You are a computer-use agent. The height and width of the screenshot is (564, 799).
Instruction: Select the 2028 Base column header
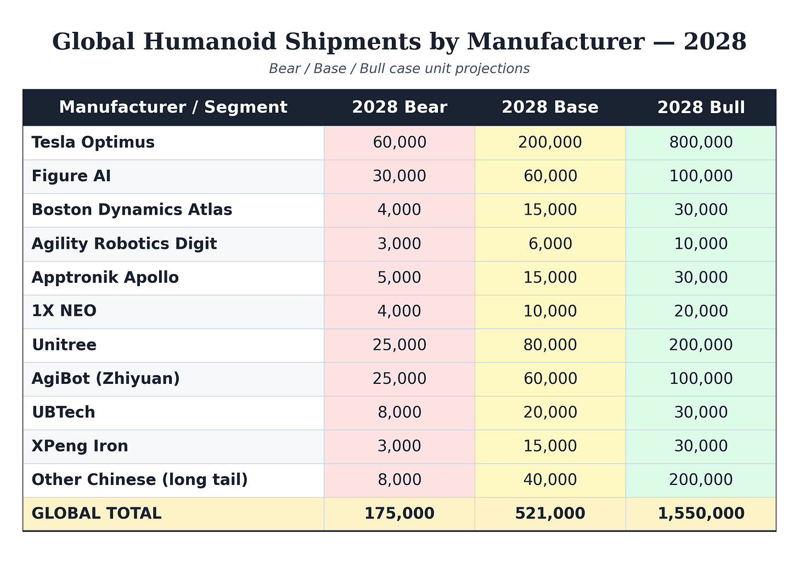coord(550,107)
